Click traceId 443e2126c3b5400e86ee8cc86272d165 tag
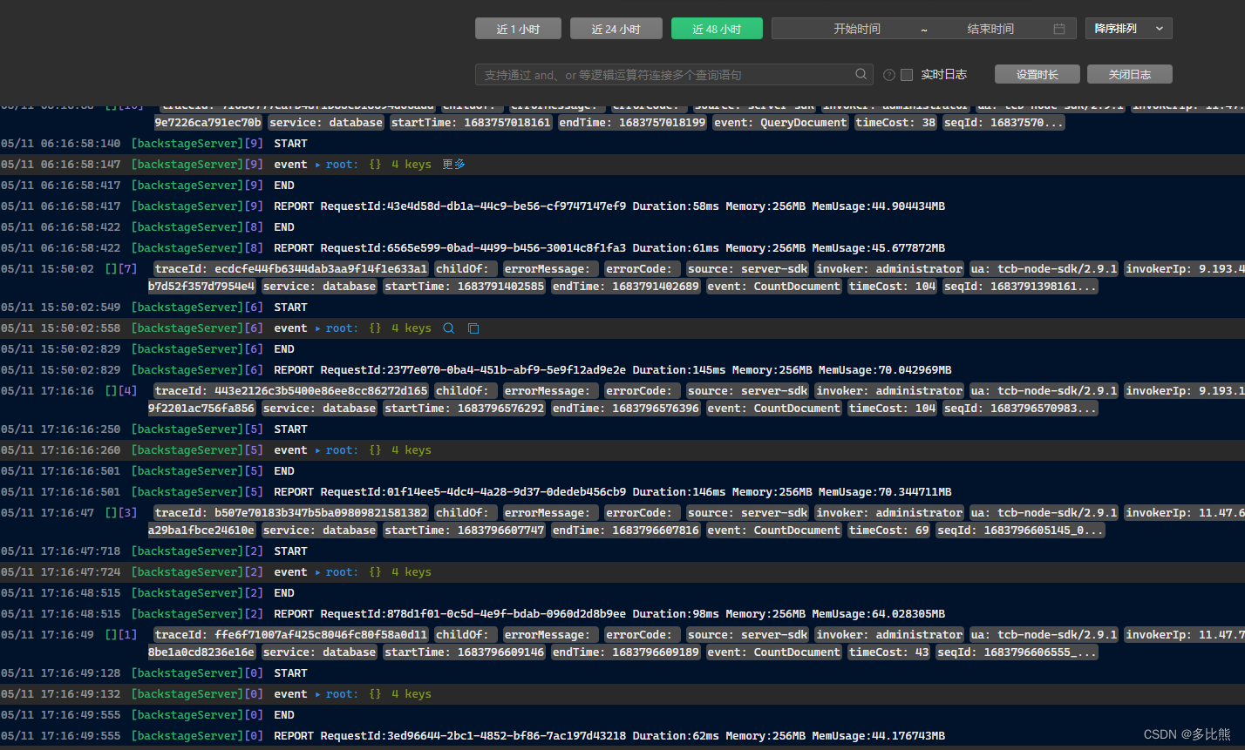1245x750 pixels. (x=291, y=391)
